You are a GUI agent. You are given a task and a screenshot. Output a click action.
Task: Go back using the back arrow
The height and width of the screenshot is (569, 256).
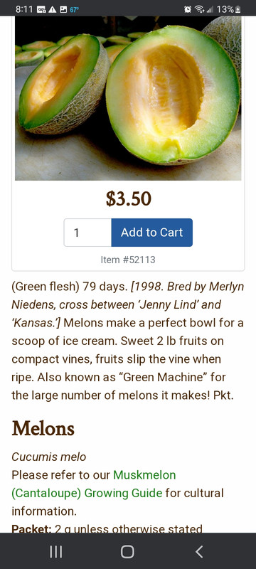point(199,552)
